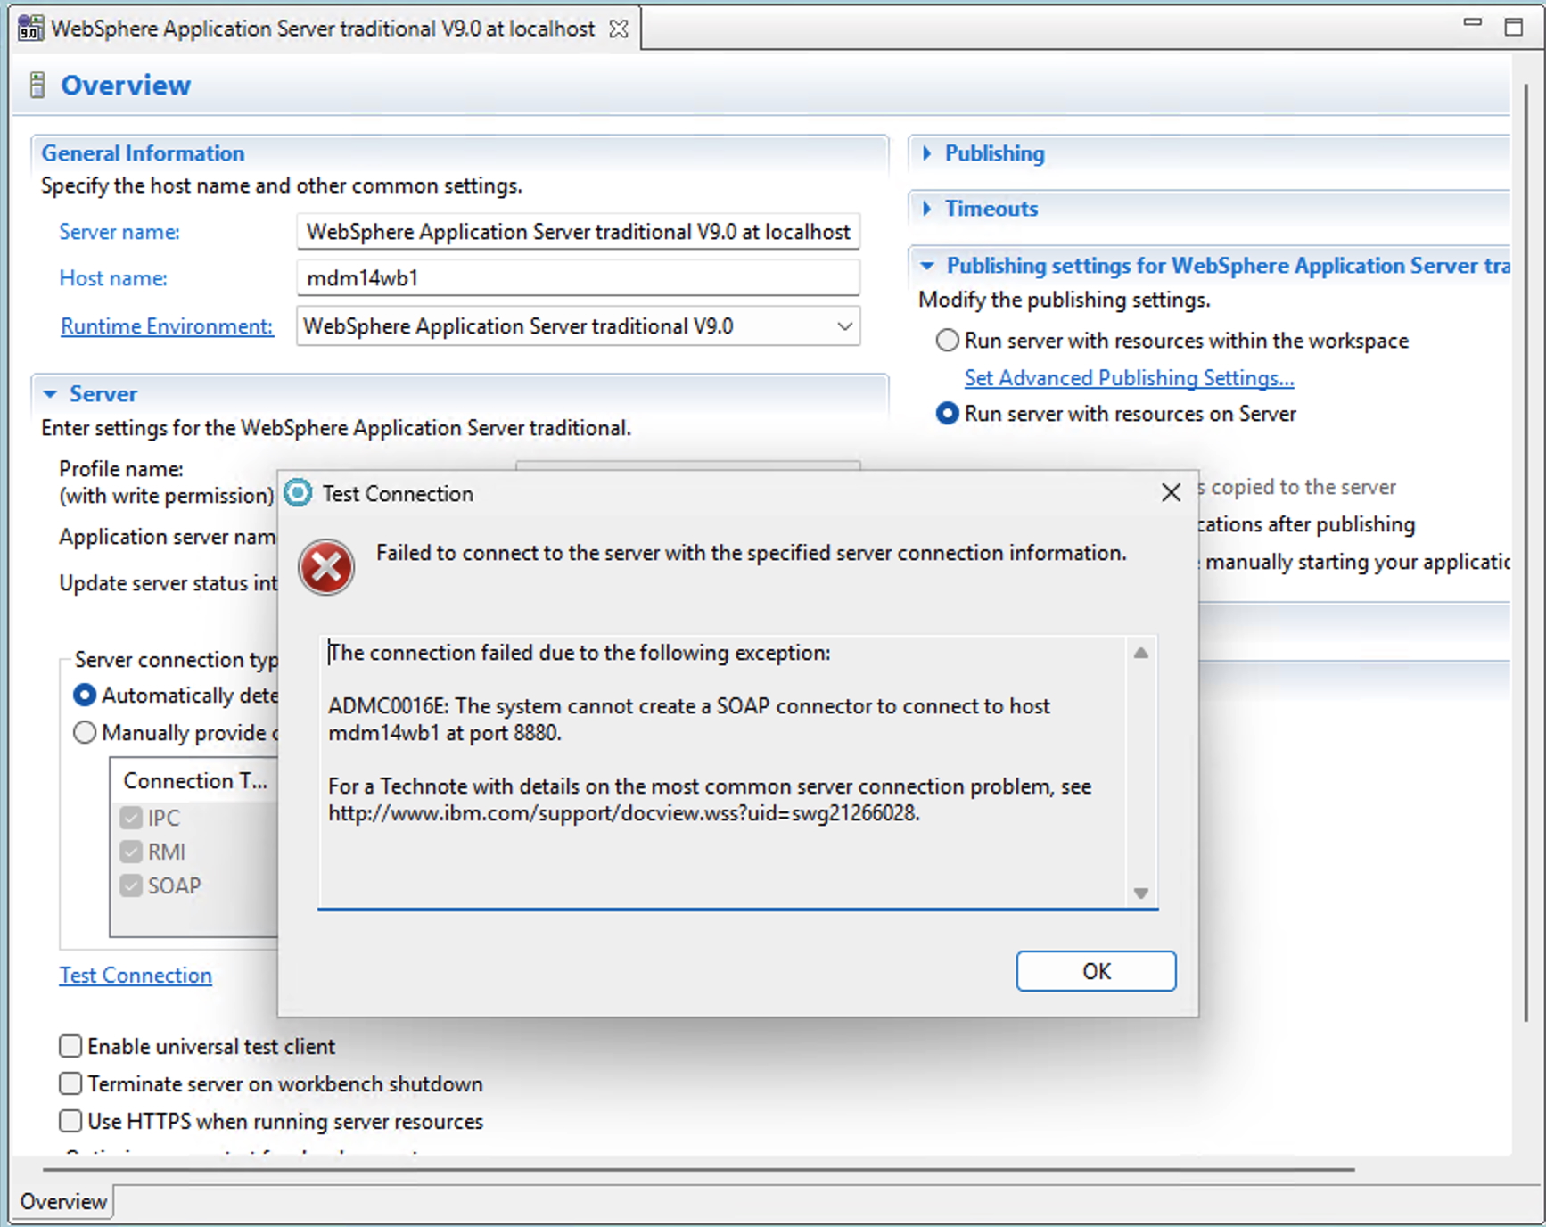
Task: Enable universal test client checkbox
Action: 70,1046
